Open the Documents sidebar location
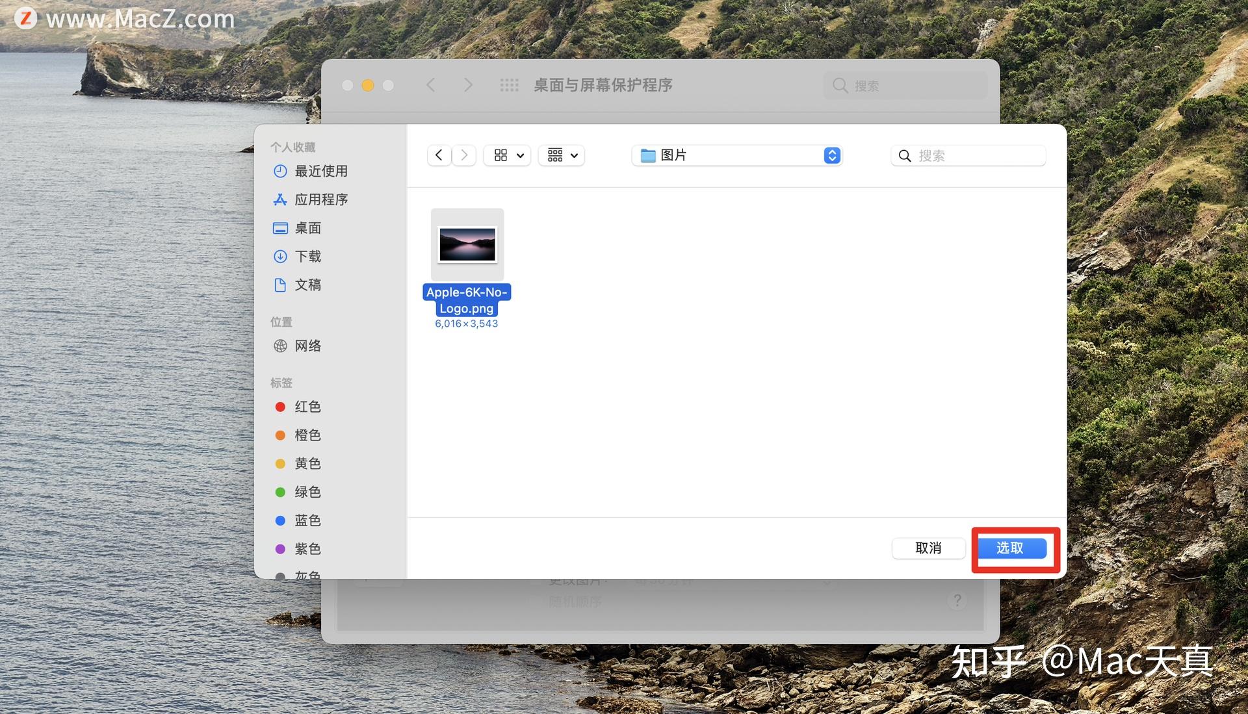1248x714 pixels. click(307, 285)
